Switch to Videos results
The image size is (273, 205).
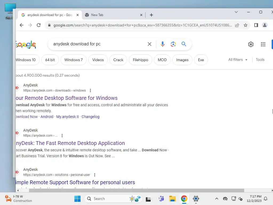click(x=98, y=60)
